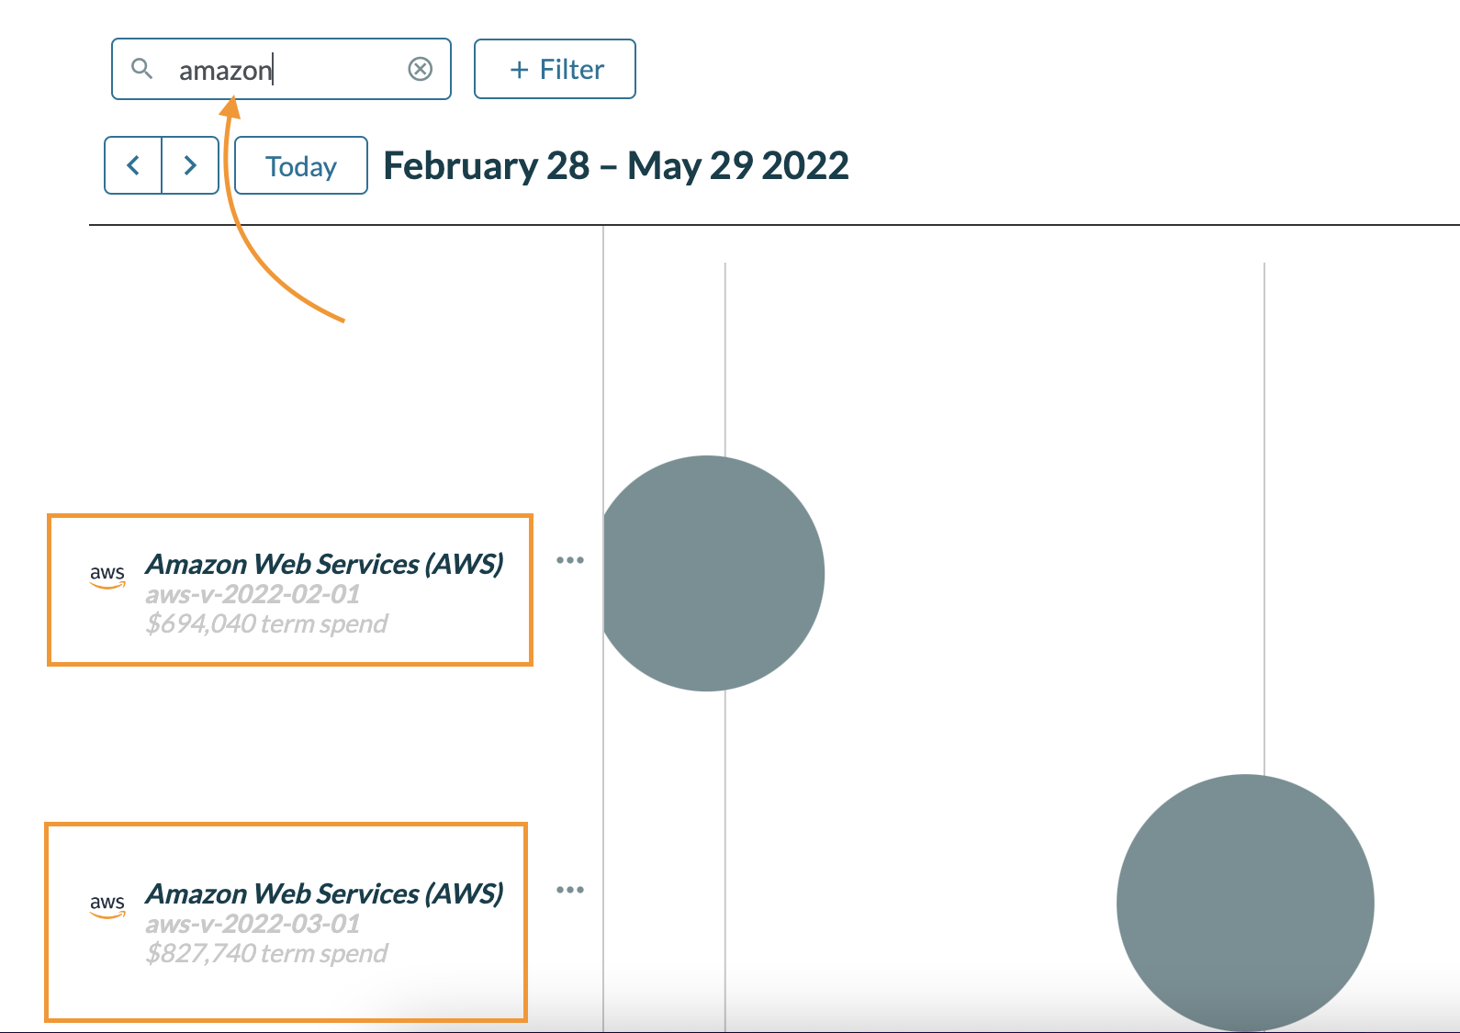Go to previous period with the left chevron
This screenshot has height=1033, width=1460.
click(132, 165)
